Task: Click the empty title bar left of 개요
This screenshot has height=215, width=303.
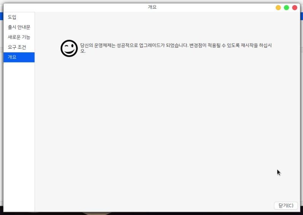Action: coord(76,7)
